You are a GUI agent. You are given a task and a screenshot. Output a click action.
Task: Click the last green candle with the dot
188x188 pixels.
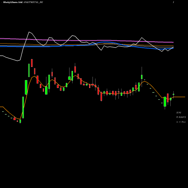[x=173, y=94]
